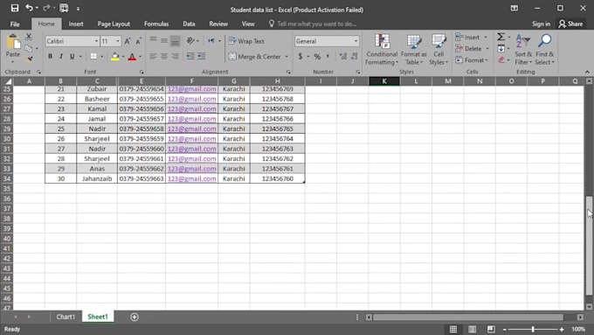Apply the yellow fill color

point(114,57)
